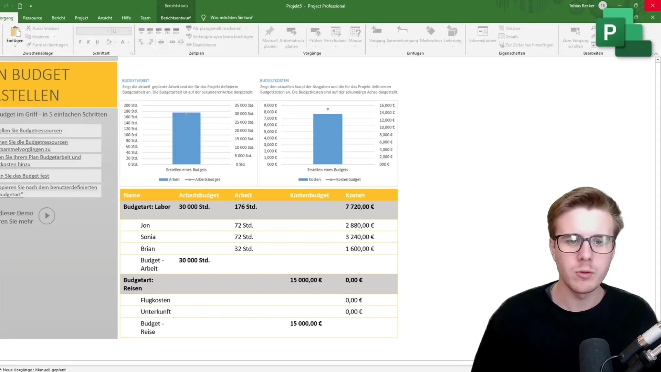Click the Hilfe menu tab

point(126,17)
